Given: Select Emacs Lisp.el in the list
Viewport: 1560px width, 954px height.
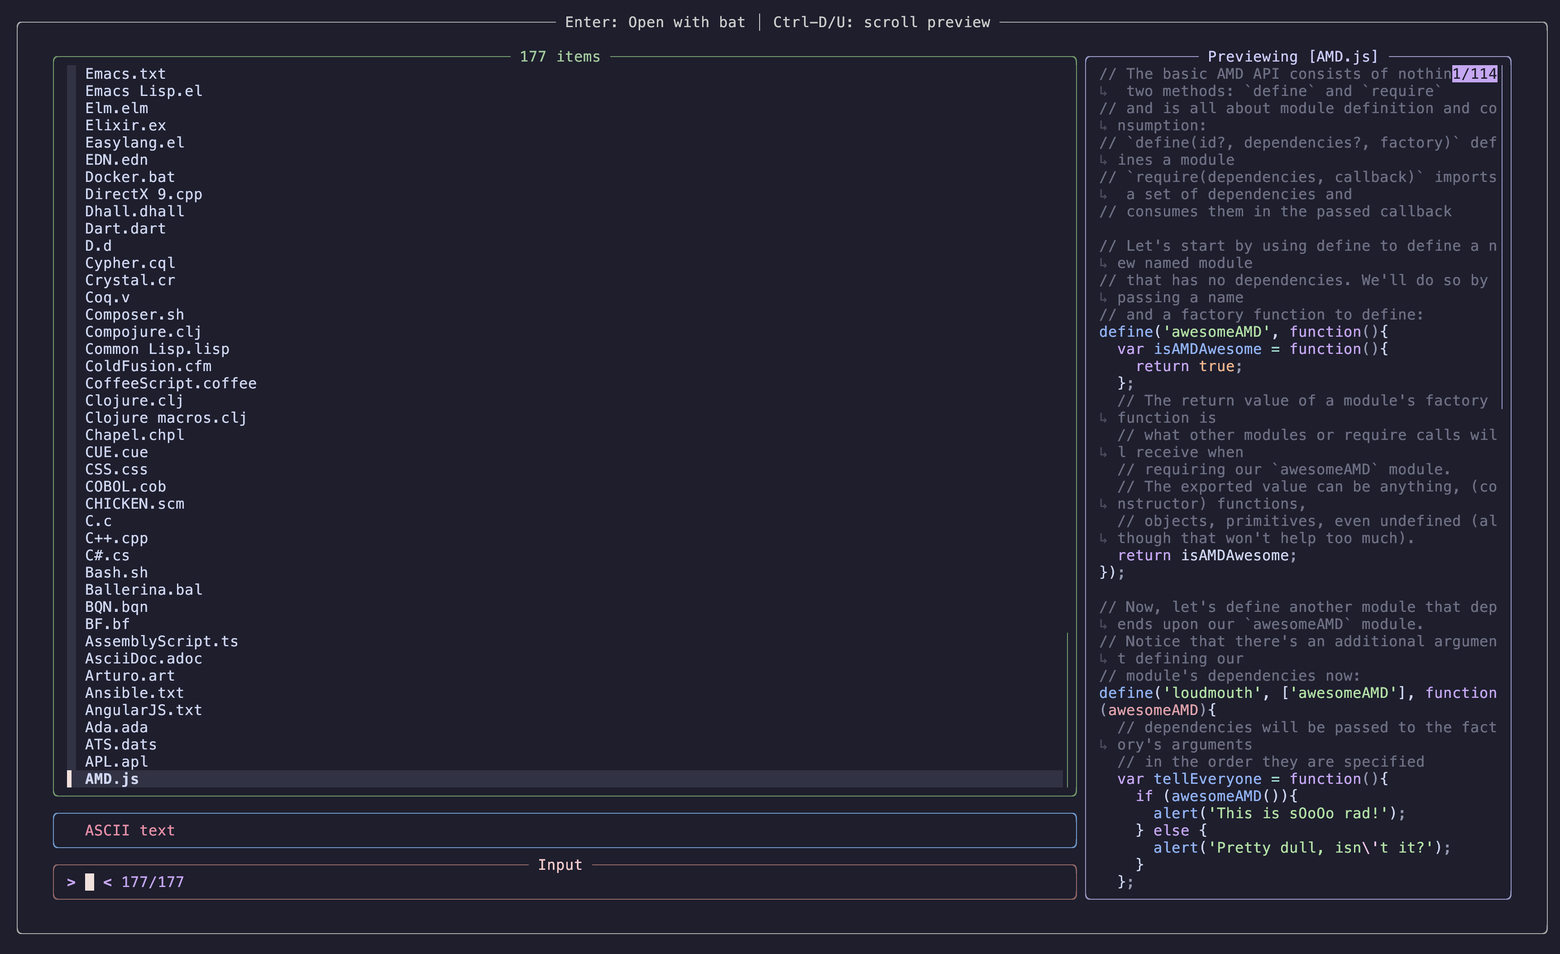Looking at the screenshot, I should tap(144, 91).
